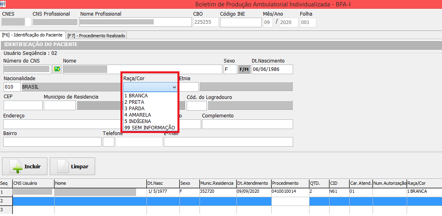Screen dimensions: 442x216
Task: Switch to F7 Procedimento Realizado tab
Action: [x=96, y=36]
